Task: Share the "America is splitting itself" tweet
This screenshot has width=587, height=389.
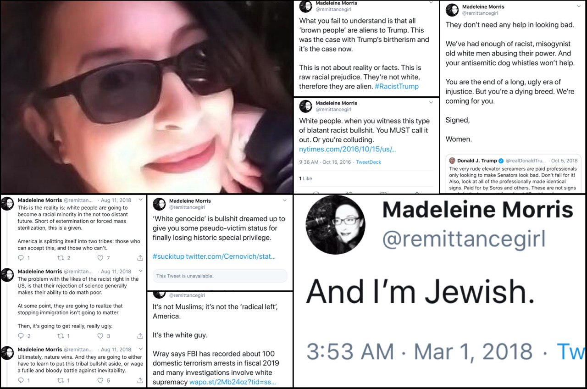Action: pyautogui.click(x=140, y=258)
